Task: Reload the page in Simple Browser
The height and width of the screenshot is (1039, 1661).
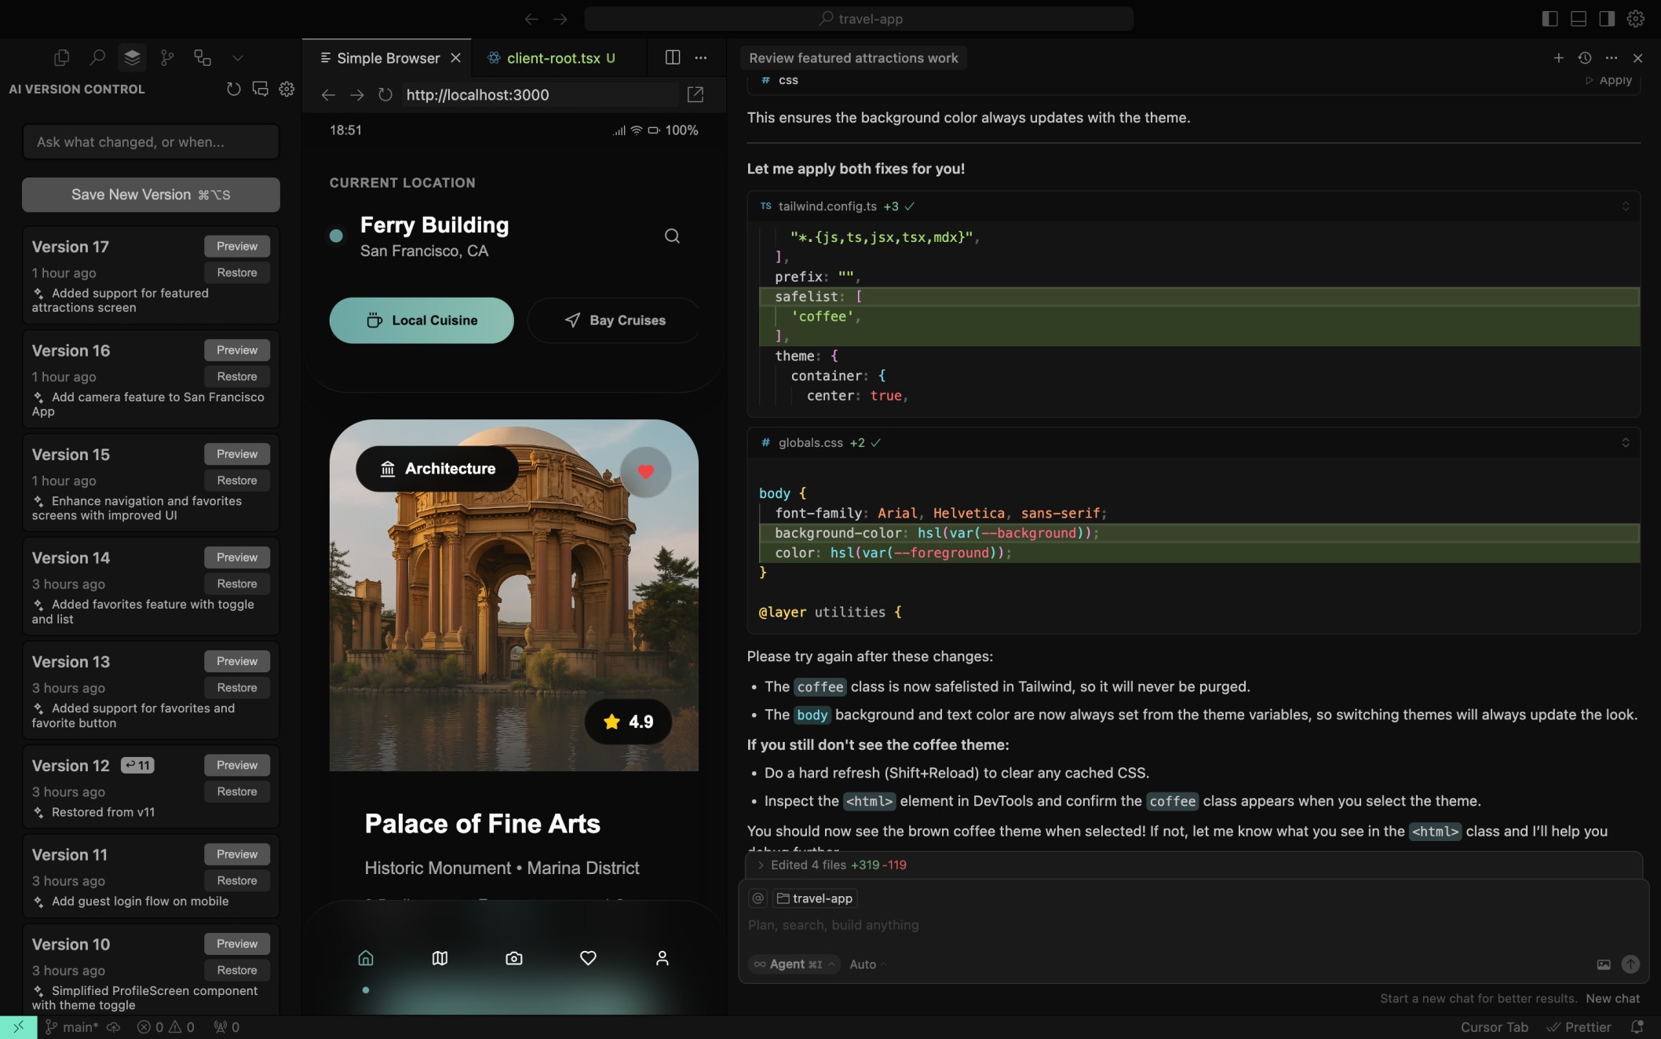Action: coord(385,94)
